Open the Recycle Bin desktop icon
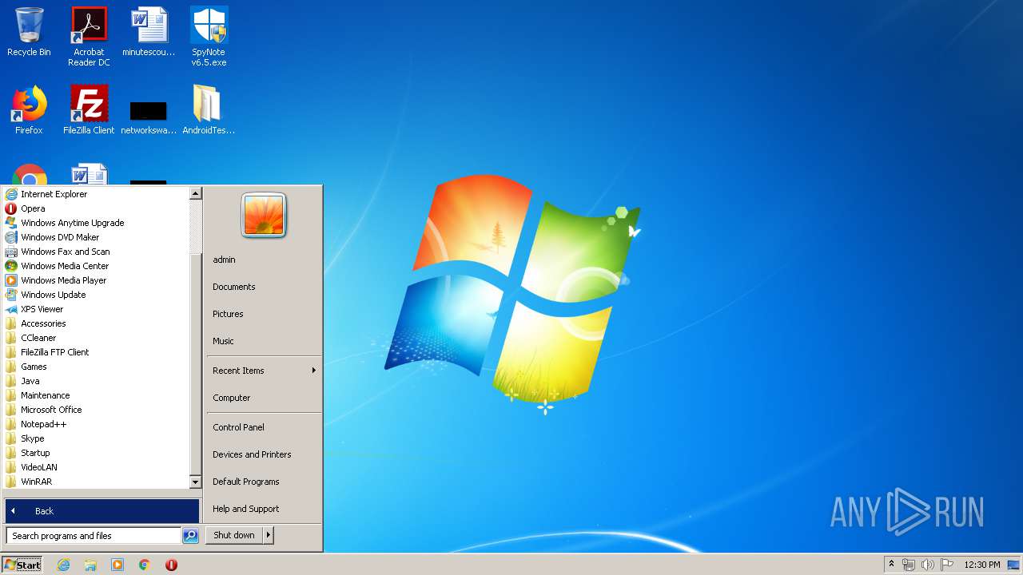Image resolution: width=1023 pixels, height=575 pixels. point(29,32)
